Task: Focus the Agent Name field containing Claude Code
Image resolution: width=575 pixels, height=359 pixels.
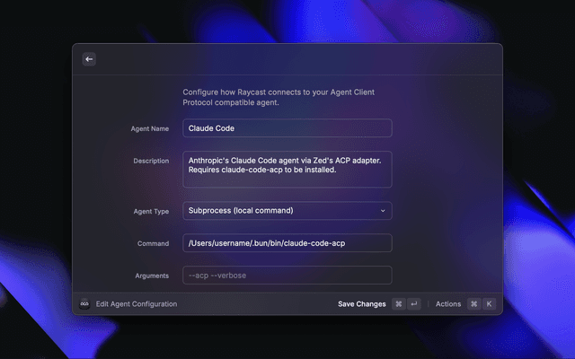Action: pyautogui.click(x=287, y=128)
